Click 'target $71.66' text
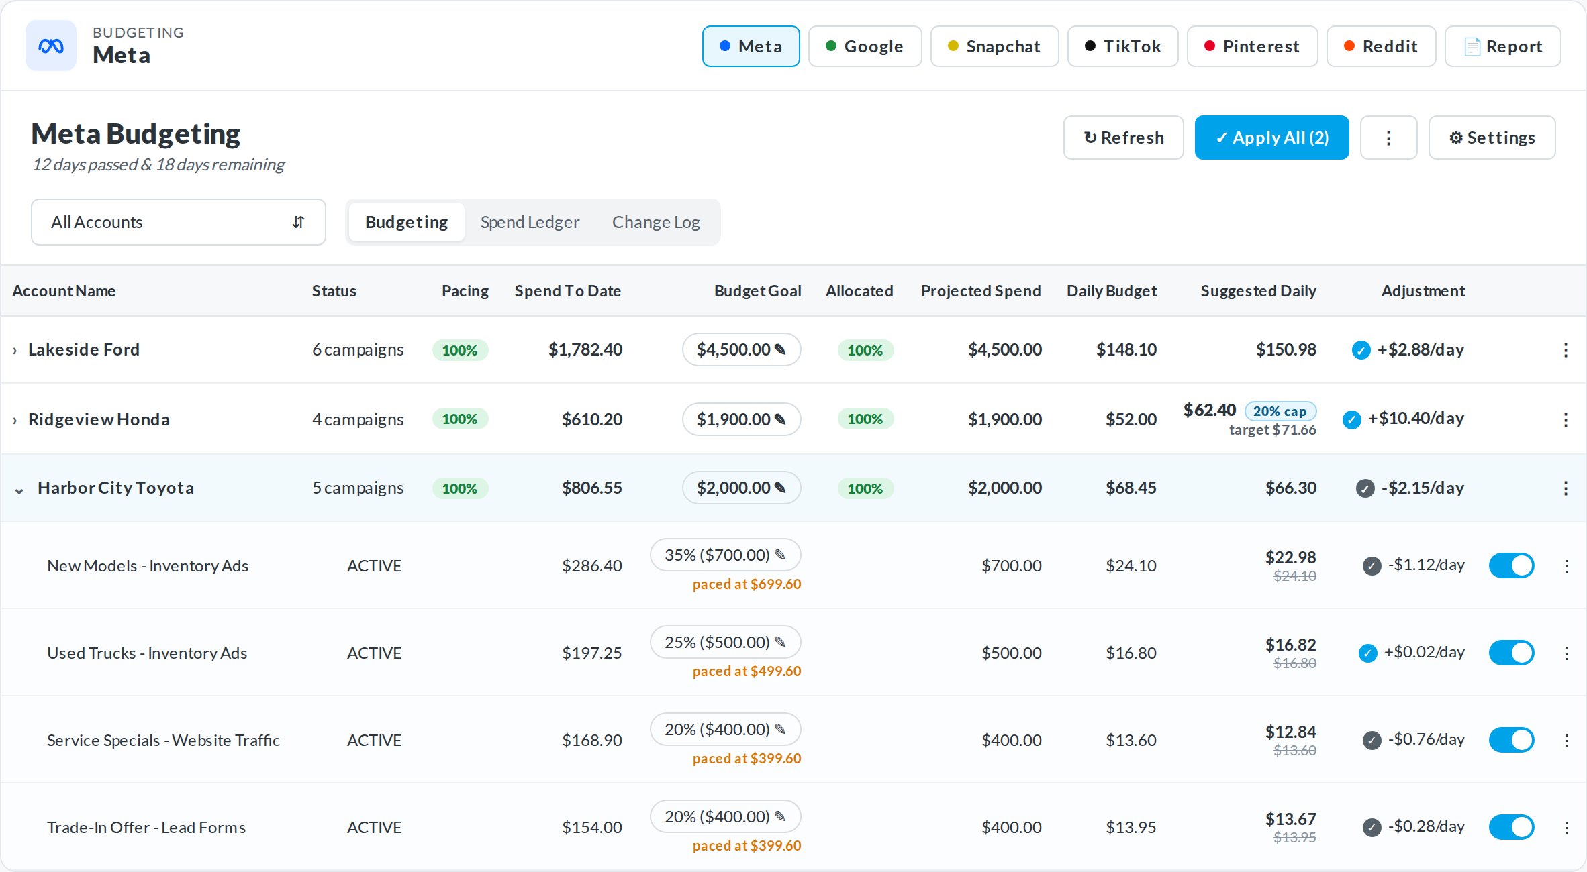1587x872 pixels. pos(1272,430)
